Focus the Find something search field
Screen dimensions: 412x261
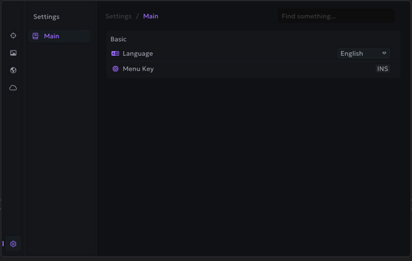(x=336, y=16)
